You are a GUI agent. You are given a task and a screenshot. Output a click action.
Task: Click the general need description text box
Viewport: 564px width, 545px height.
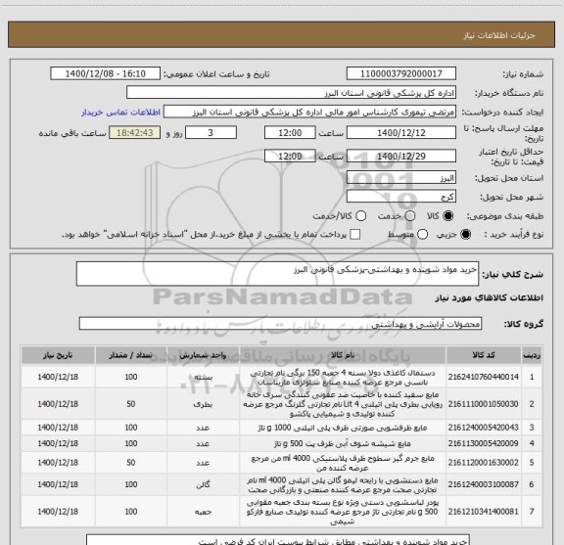coord(277,274)
